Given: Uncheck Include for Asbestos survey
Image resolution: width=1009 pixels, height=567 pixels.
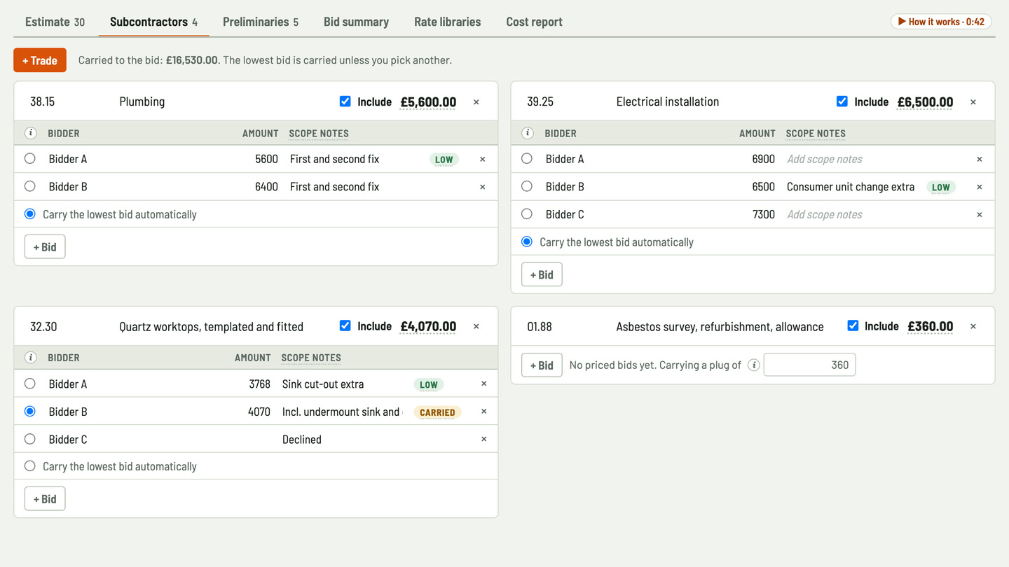Looking at the screenshot, I should (x=853, y=325).
